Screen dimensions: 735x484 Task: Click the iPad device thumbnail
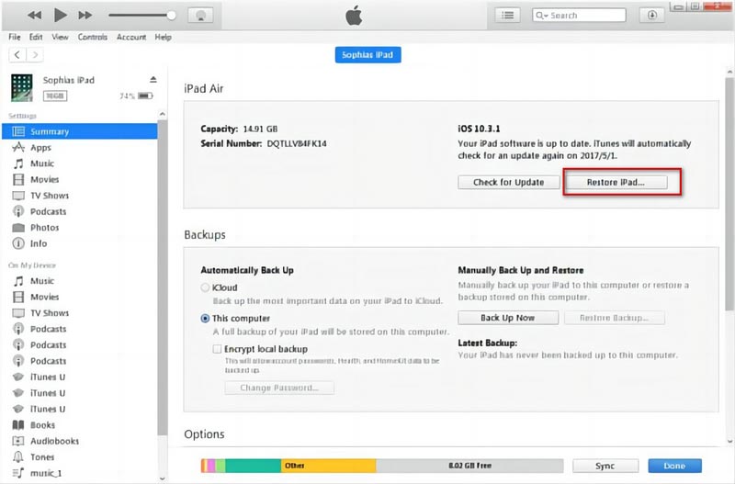(x=22, y=87)
